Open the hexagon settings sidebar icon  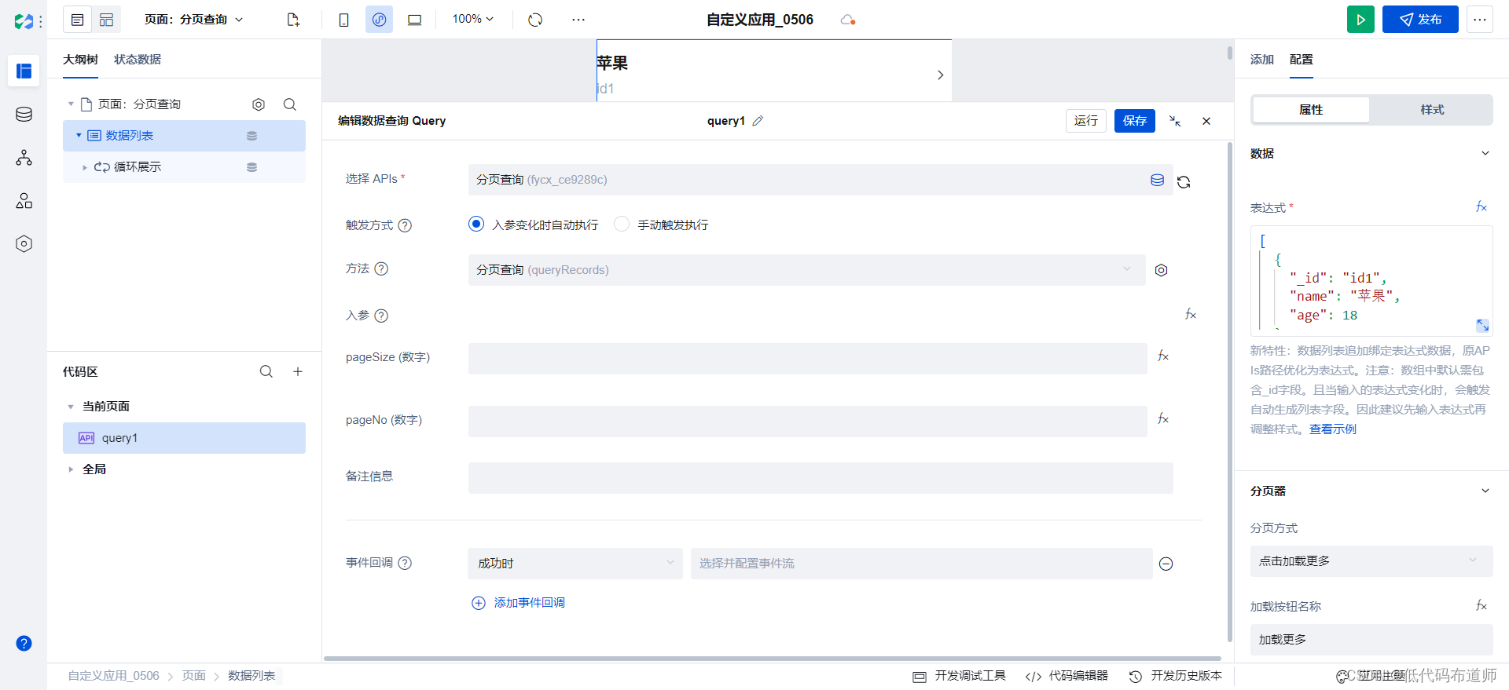click(x=24, y=244)
